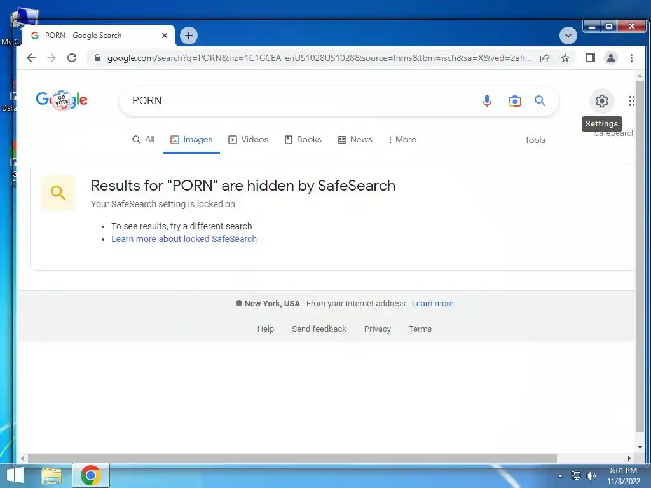The image size is (651, 488).
Task: Open Chrome three-dot menu
Action: pyautogui.click(x=631, y=58)
